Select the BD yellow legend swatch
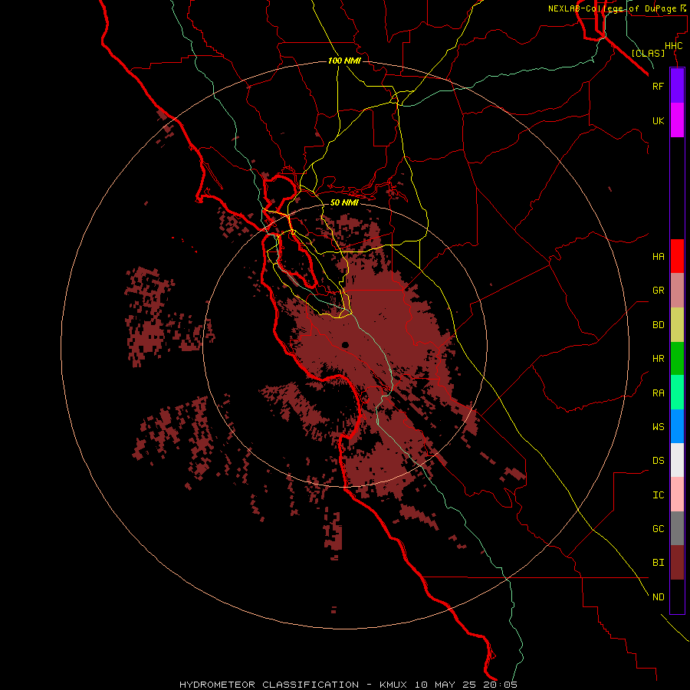The width and height of the screenshot is (690, 690). pyautogui.click(x=677, y=325)
